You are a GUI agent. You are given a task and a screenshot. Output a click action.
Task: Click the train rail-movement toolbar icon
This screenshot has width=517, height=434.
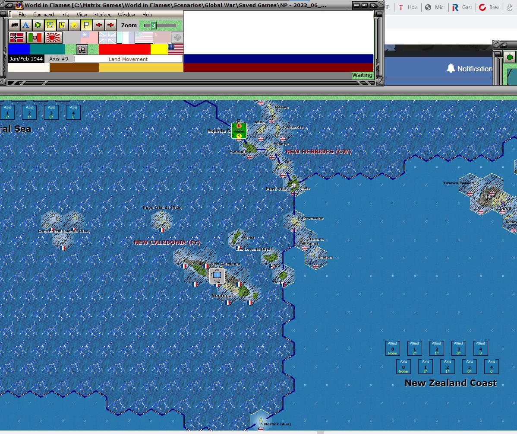pos(14,25)
